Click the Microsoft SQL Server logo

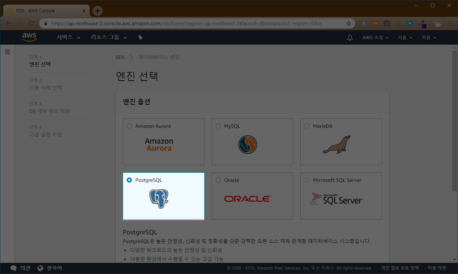point(336,198)
